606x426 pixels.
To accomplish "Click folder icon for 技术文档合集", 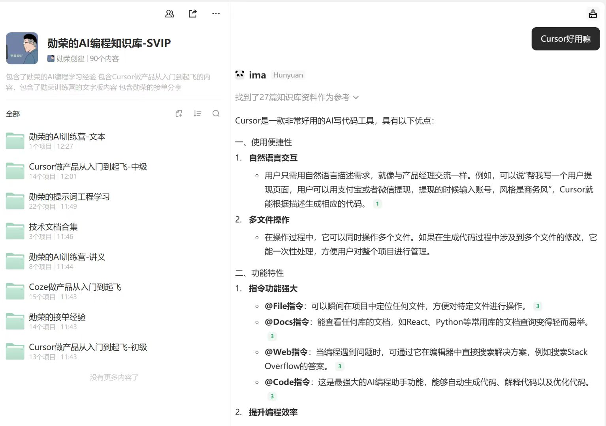I will pos(15,231).
